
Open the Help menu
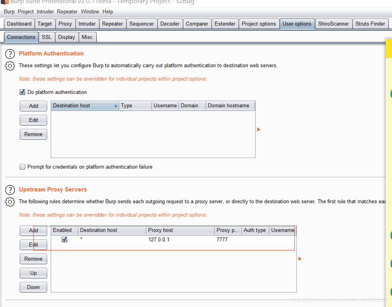click(x=108, y=11)
